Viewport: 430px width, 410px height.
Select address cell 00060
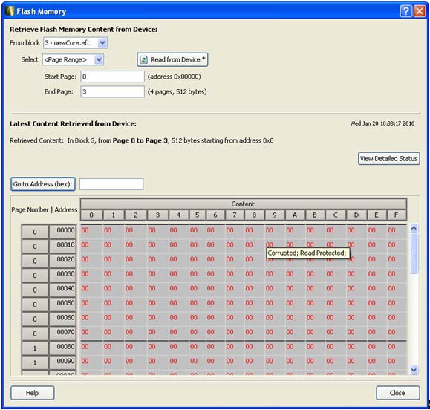point(62,319)
